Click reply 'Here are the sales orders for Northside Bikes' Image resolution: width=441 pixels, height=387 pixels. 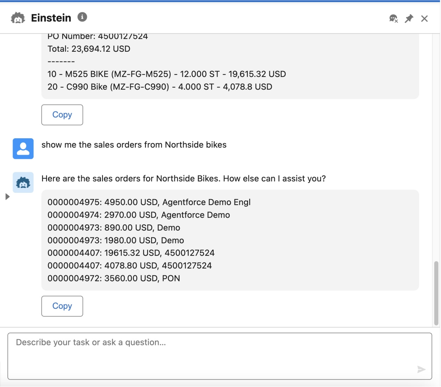(184, 178)
